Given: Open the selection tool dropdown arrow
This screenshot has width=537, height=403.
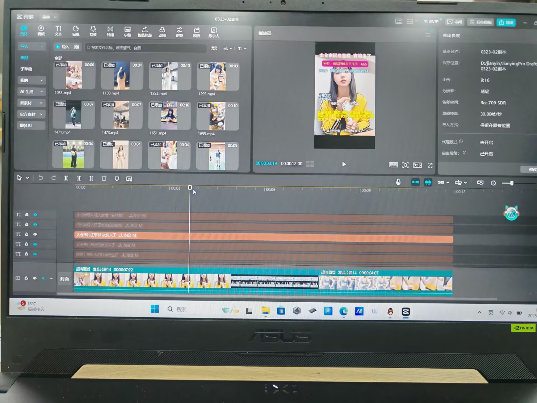Looking at the screenshot, I should (x=27, y=178).
